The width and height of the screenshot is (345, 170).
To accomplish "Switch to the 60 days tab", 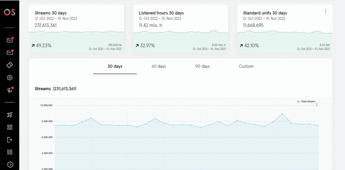I will (159, 66).
